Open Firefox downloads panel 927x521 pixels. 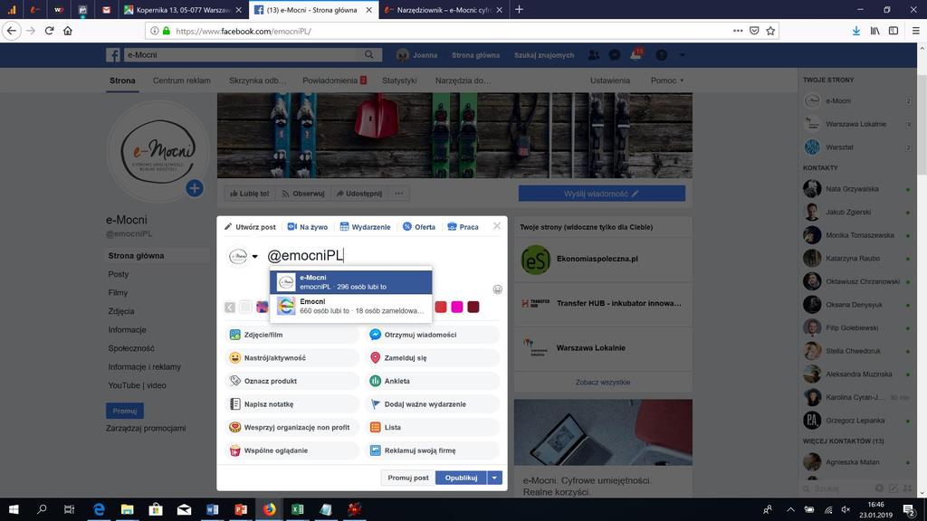(856, 31)
